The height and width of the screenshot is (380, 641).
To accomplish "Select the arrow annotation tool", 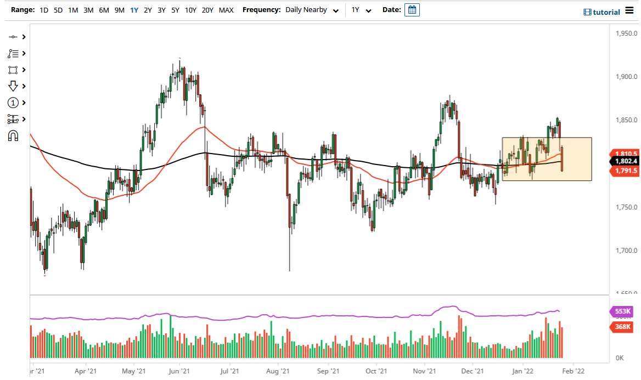I will click(x=13, y=86).
